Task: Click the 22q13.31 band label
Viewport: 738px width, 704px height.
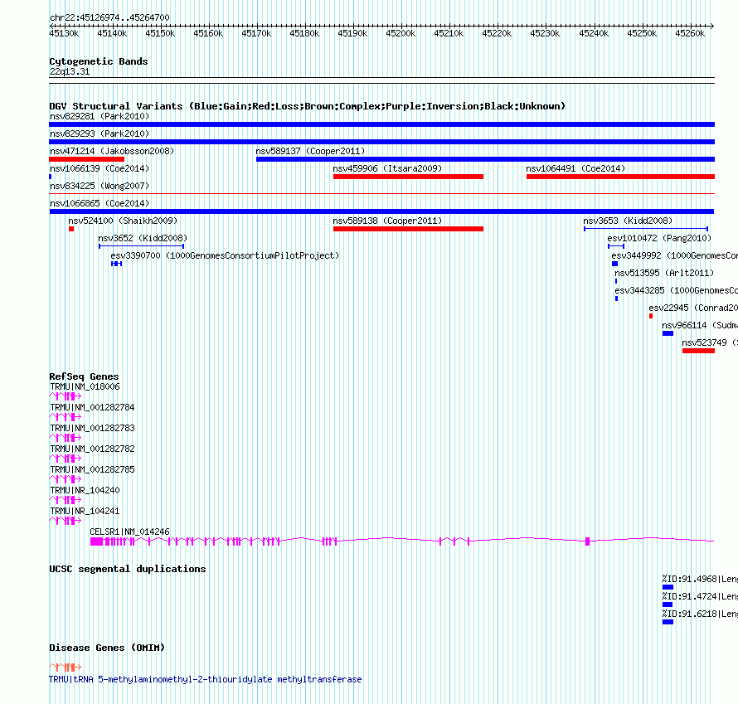Action: pyautogui.click(x=70, y=71)
